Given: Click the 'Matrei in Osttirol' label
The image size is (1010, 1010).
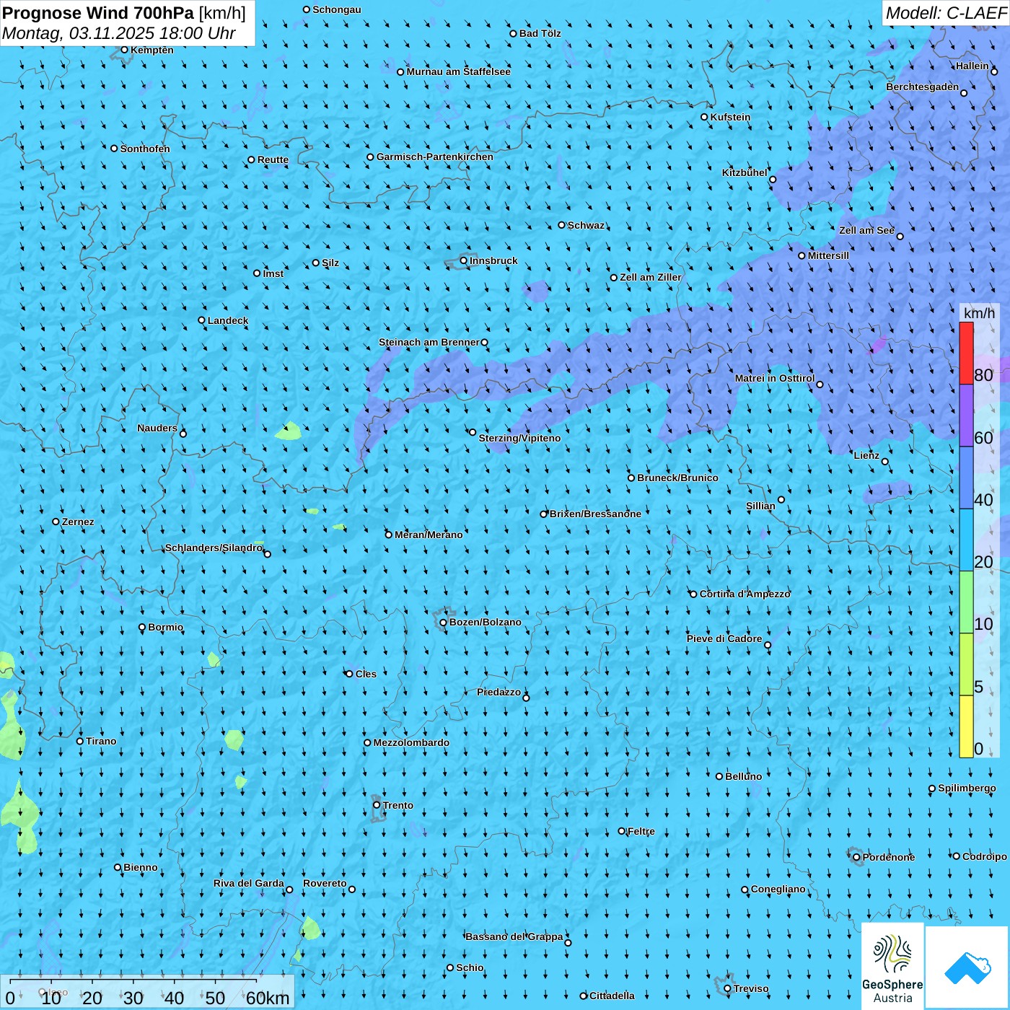Looking at the screenshot, I should pyautogui.click(x=775, y=378).
